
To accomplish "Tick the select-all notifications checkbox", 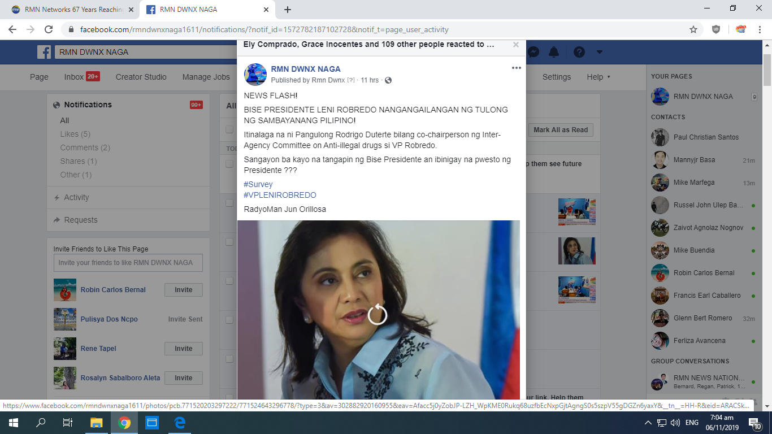I will (229, 129).
